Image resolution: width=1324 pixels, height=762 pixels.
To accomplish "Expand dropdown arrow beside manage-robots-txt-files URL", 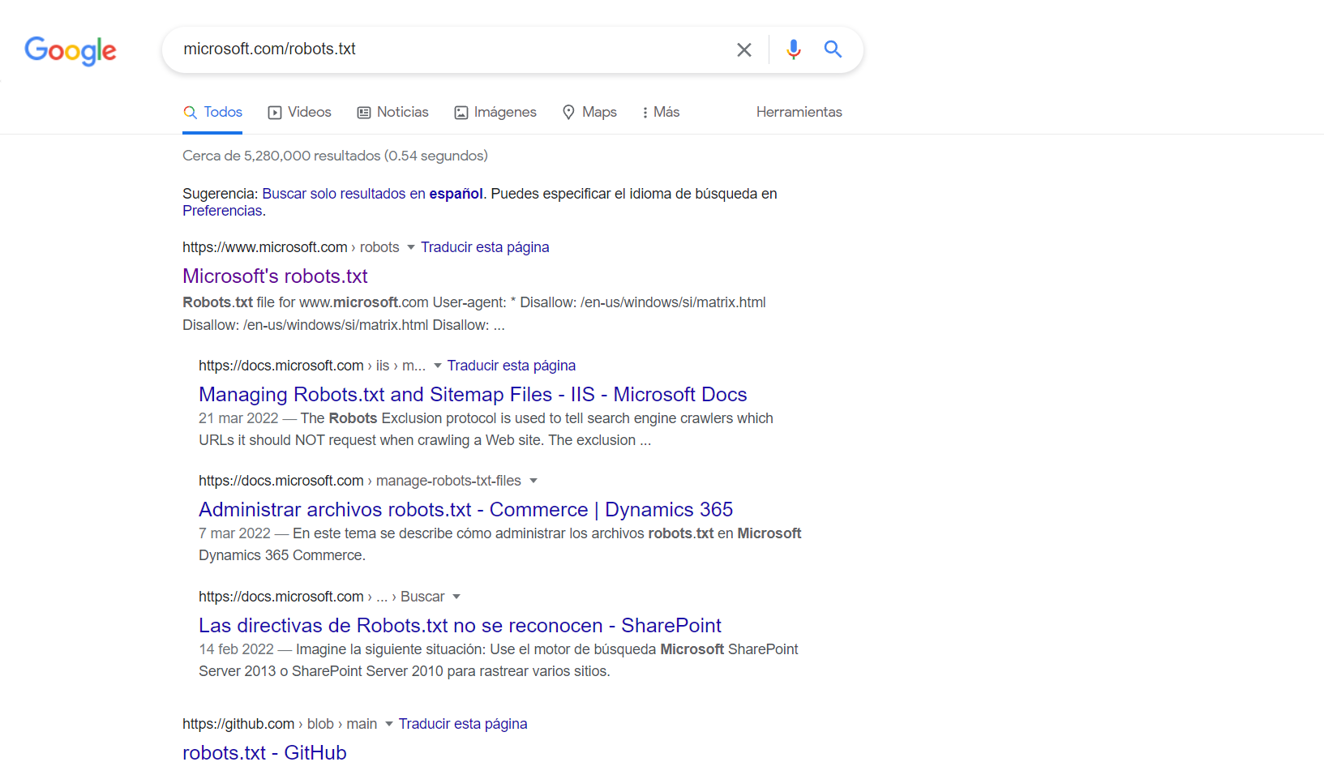I will point(533,481).
